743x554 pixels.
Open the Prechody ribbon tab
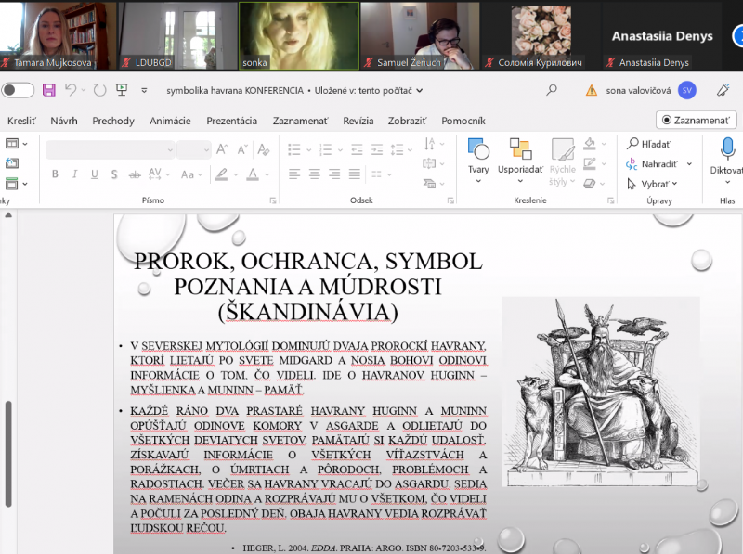pos(113,121)
